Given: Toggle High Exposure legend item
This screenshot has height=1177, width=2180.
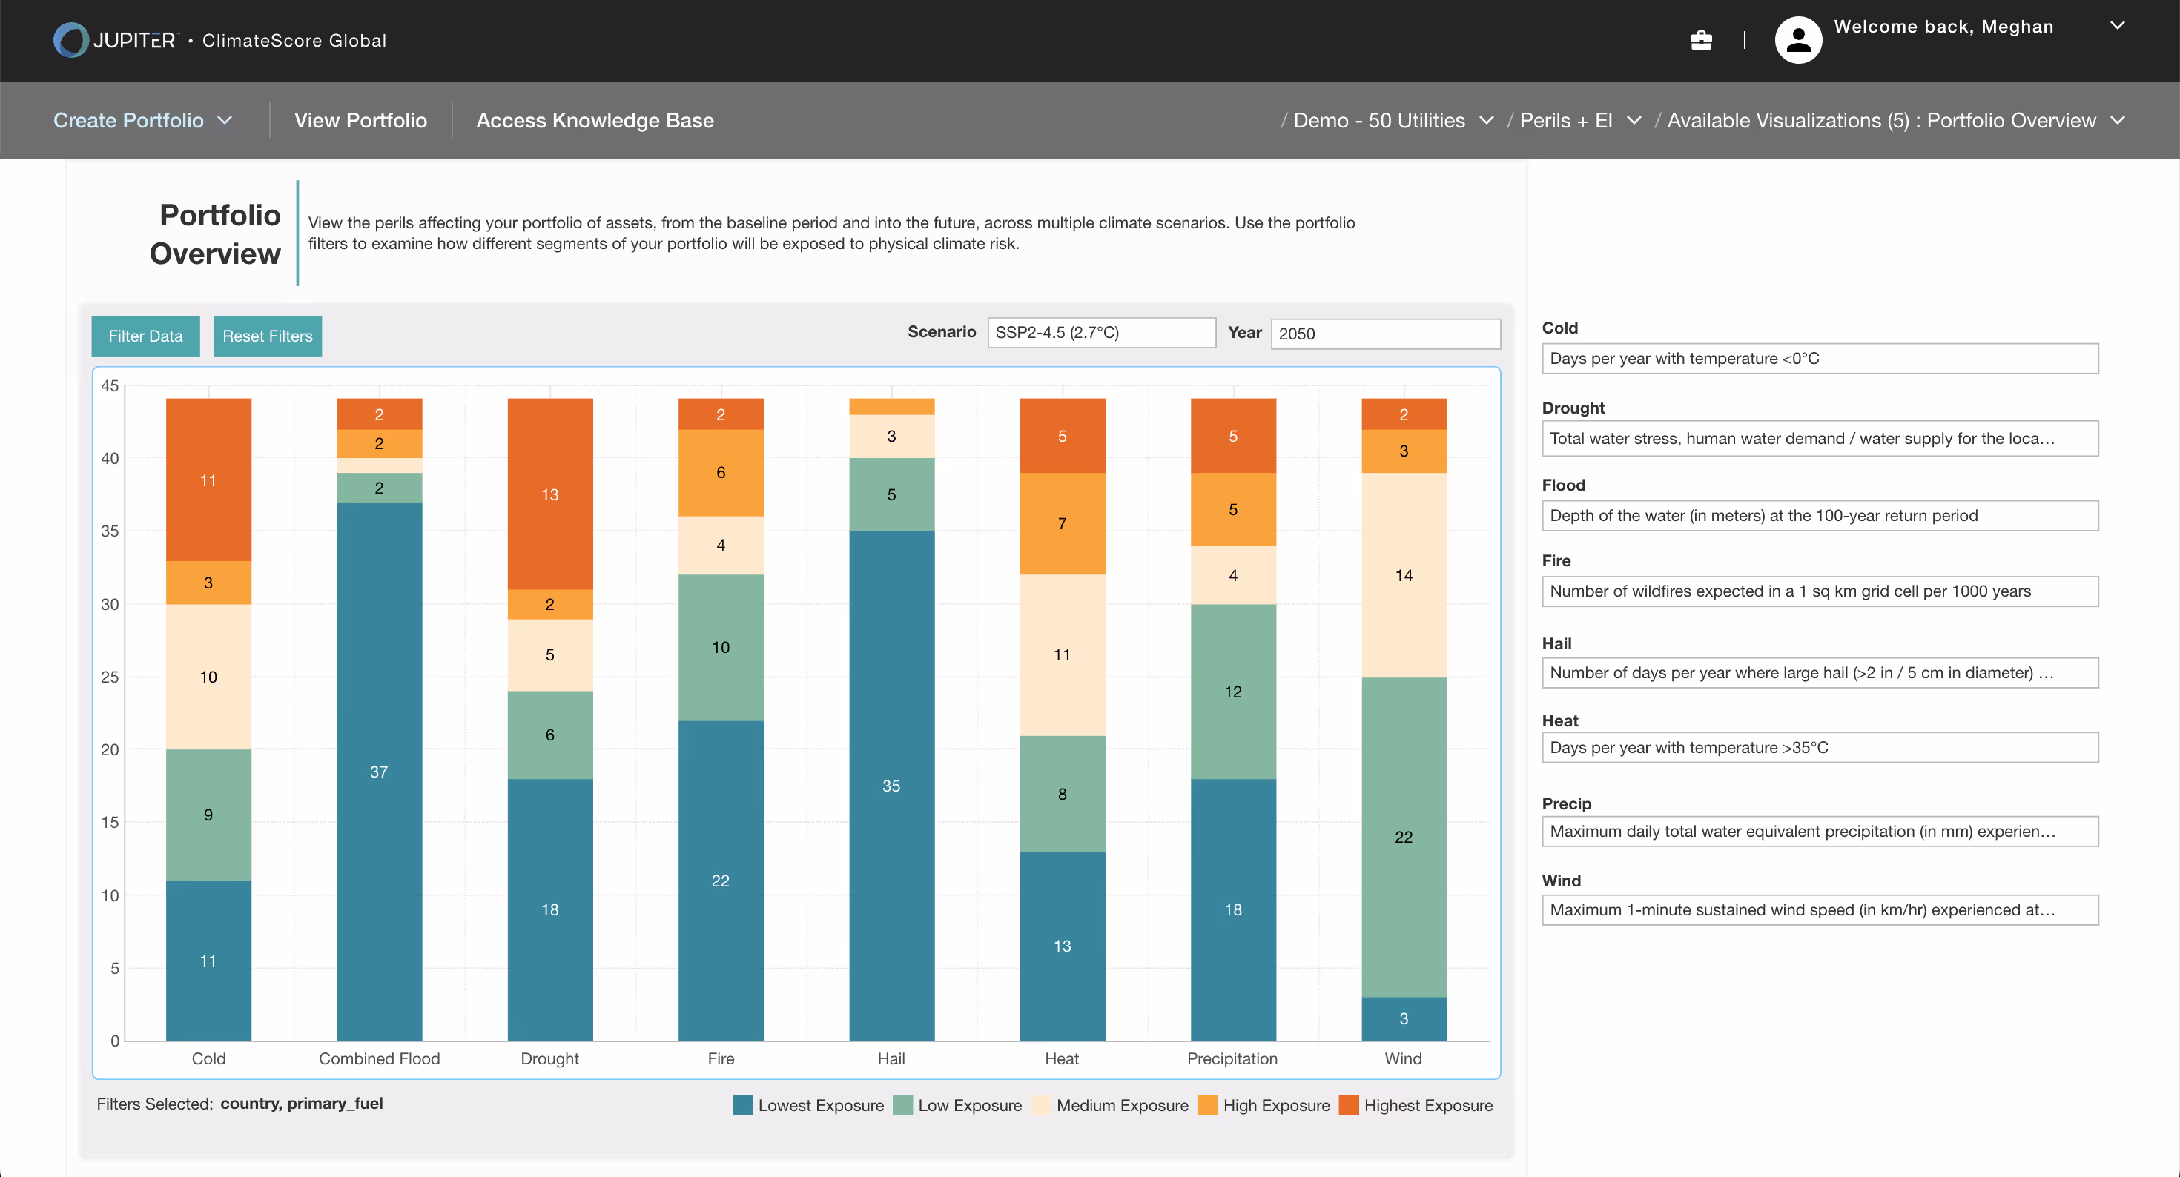Looking at the screenshot, I should click(x=1264, y=1105).
